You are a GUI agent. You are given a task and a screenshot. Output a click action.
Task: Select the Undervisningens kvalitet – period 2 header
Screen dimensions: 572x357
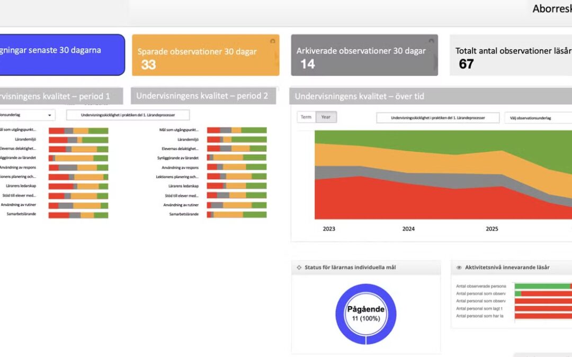click(x=202, y=96)
